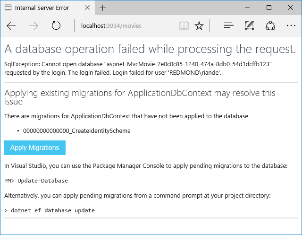Minimize the browser window
Screen dimensions: 302x235
click(x=246, y=8)
